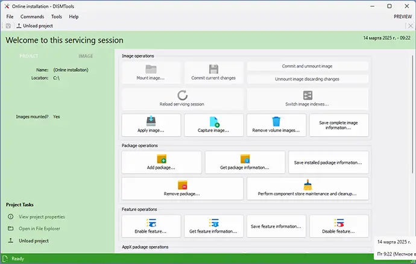Screen dimensions: 416x264
Task: Click the Open in File Explorer folder icon
Action: [x=11, y=228]
